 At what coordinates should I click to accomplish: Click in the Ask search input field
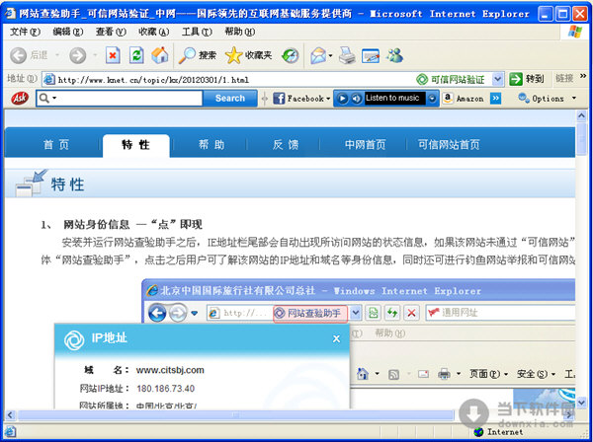130,98
